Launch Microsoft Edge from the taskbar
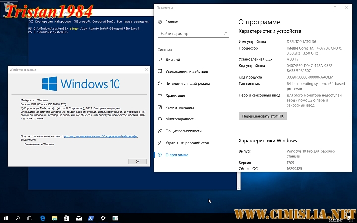 (42, 218)
